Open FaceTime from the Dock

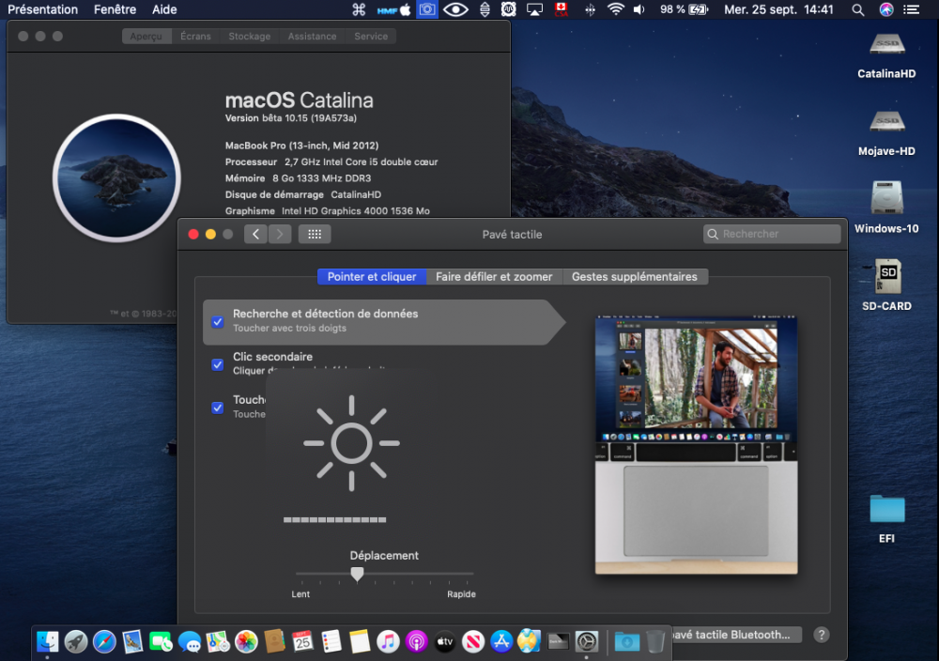coord(161,642)
